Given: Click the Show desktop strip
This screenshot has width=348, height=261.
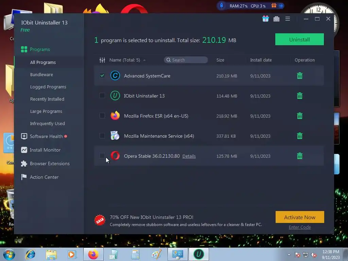Looking at the screenshot, I should [x=346, y=254].
